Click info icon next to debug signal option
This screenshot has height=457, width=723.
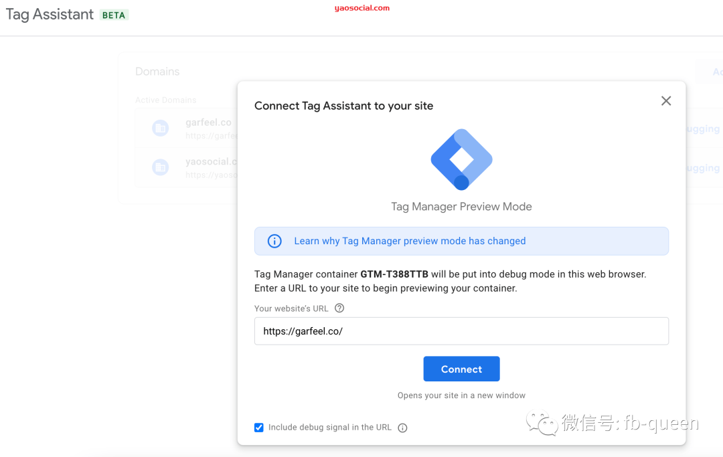pos(402,428)
